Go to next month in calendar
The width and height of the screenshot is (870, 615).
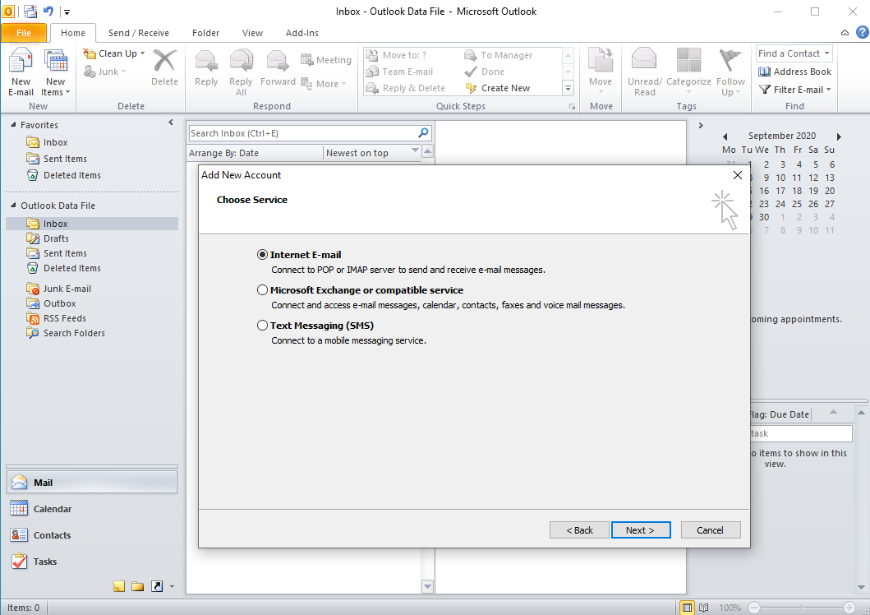(839, 136)
